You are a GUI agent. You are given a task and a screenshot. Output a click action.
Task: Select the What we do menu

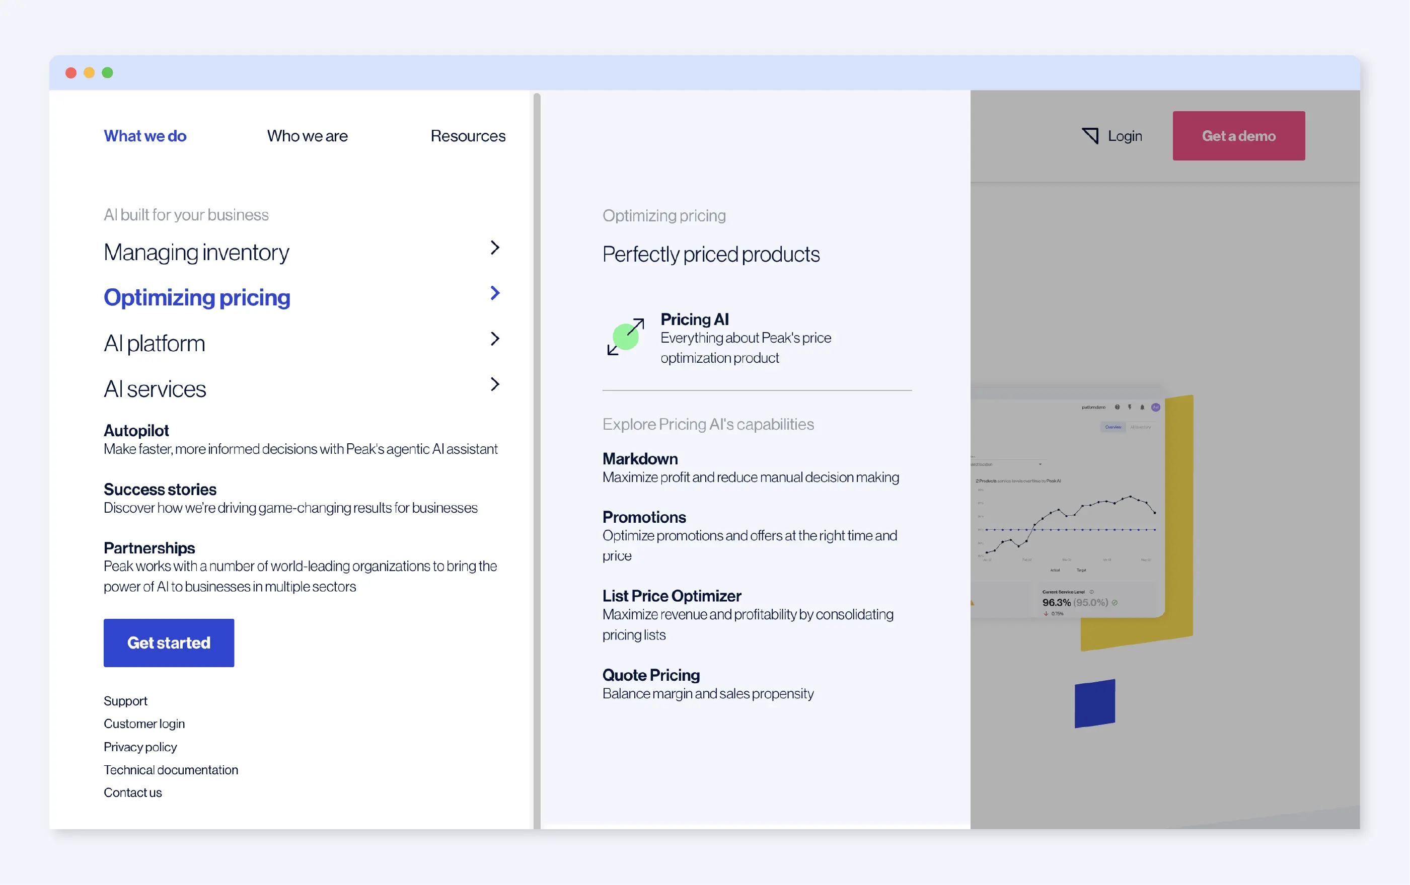click(145, 135)
